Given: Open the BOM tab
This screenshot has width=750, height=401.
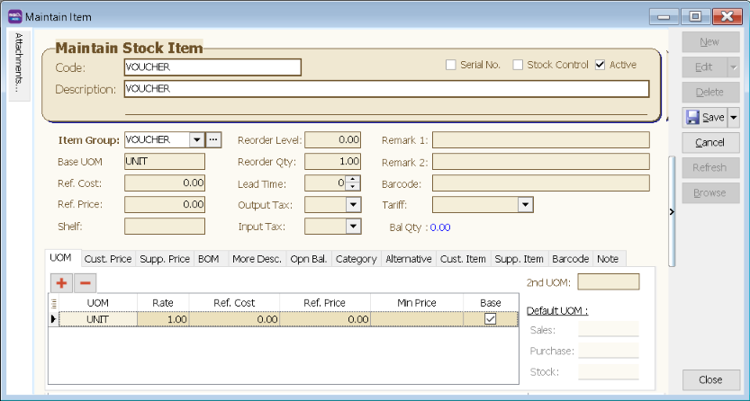Looking at the screenshot, I should coord(208,259).
